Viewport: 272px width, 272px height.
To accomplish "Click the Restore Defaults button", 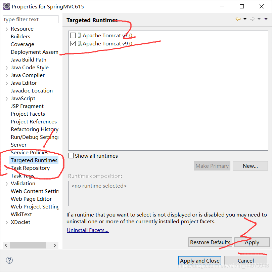I will pyautogui.click(x=210, y=242).
